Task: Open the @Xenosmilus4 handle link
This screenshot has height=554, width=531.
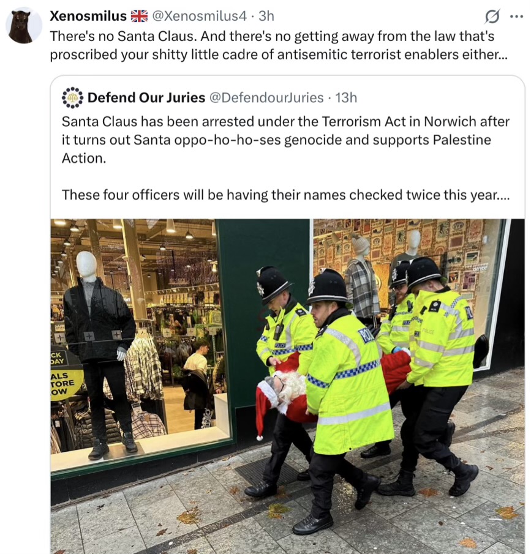Action: point(200,16)
